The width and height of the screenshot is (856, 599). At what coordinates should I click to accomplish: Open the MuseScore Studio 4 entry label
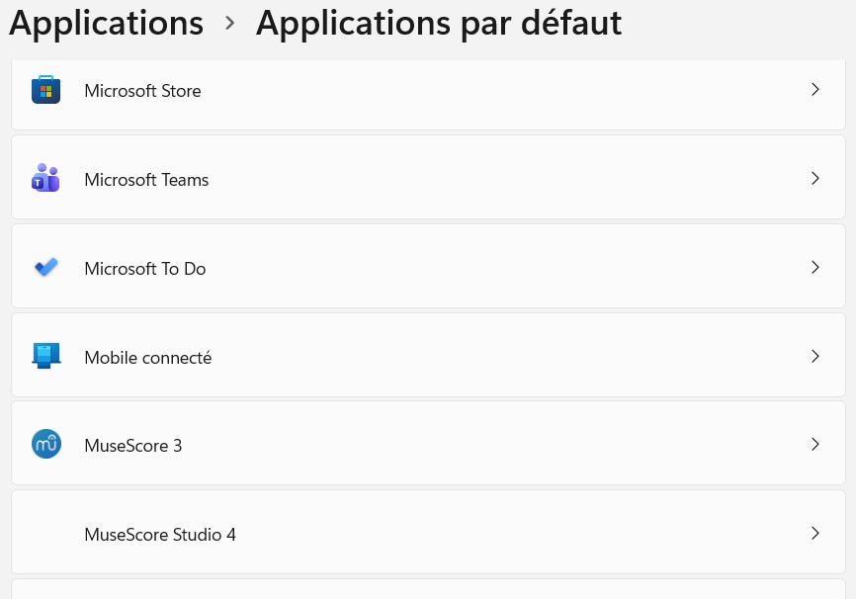click(x=160, y=535)
